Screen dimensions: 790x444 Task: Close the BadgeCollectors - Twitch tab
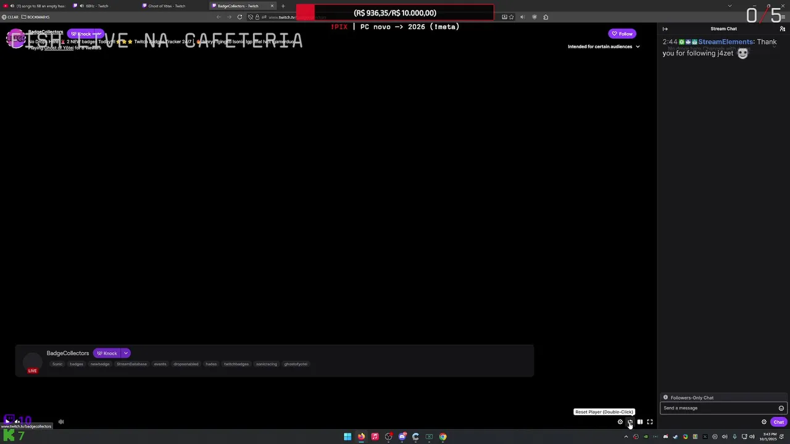click(272, 6)
